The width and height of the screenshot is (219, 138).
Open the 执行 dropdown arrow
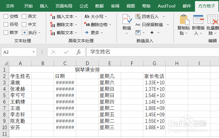click(39, 33)
